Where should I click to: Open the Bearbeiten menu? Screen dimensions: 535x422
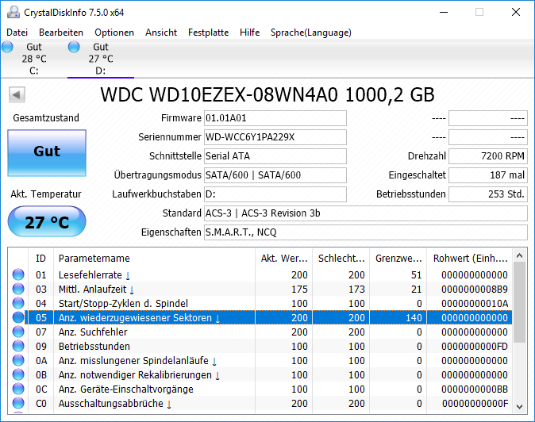[x=61, y=33]
